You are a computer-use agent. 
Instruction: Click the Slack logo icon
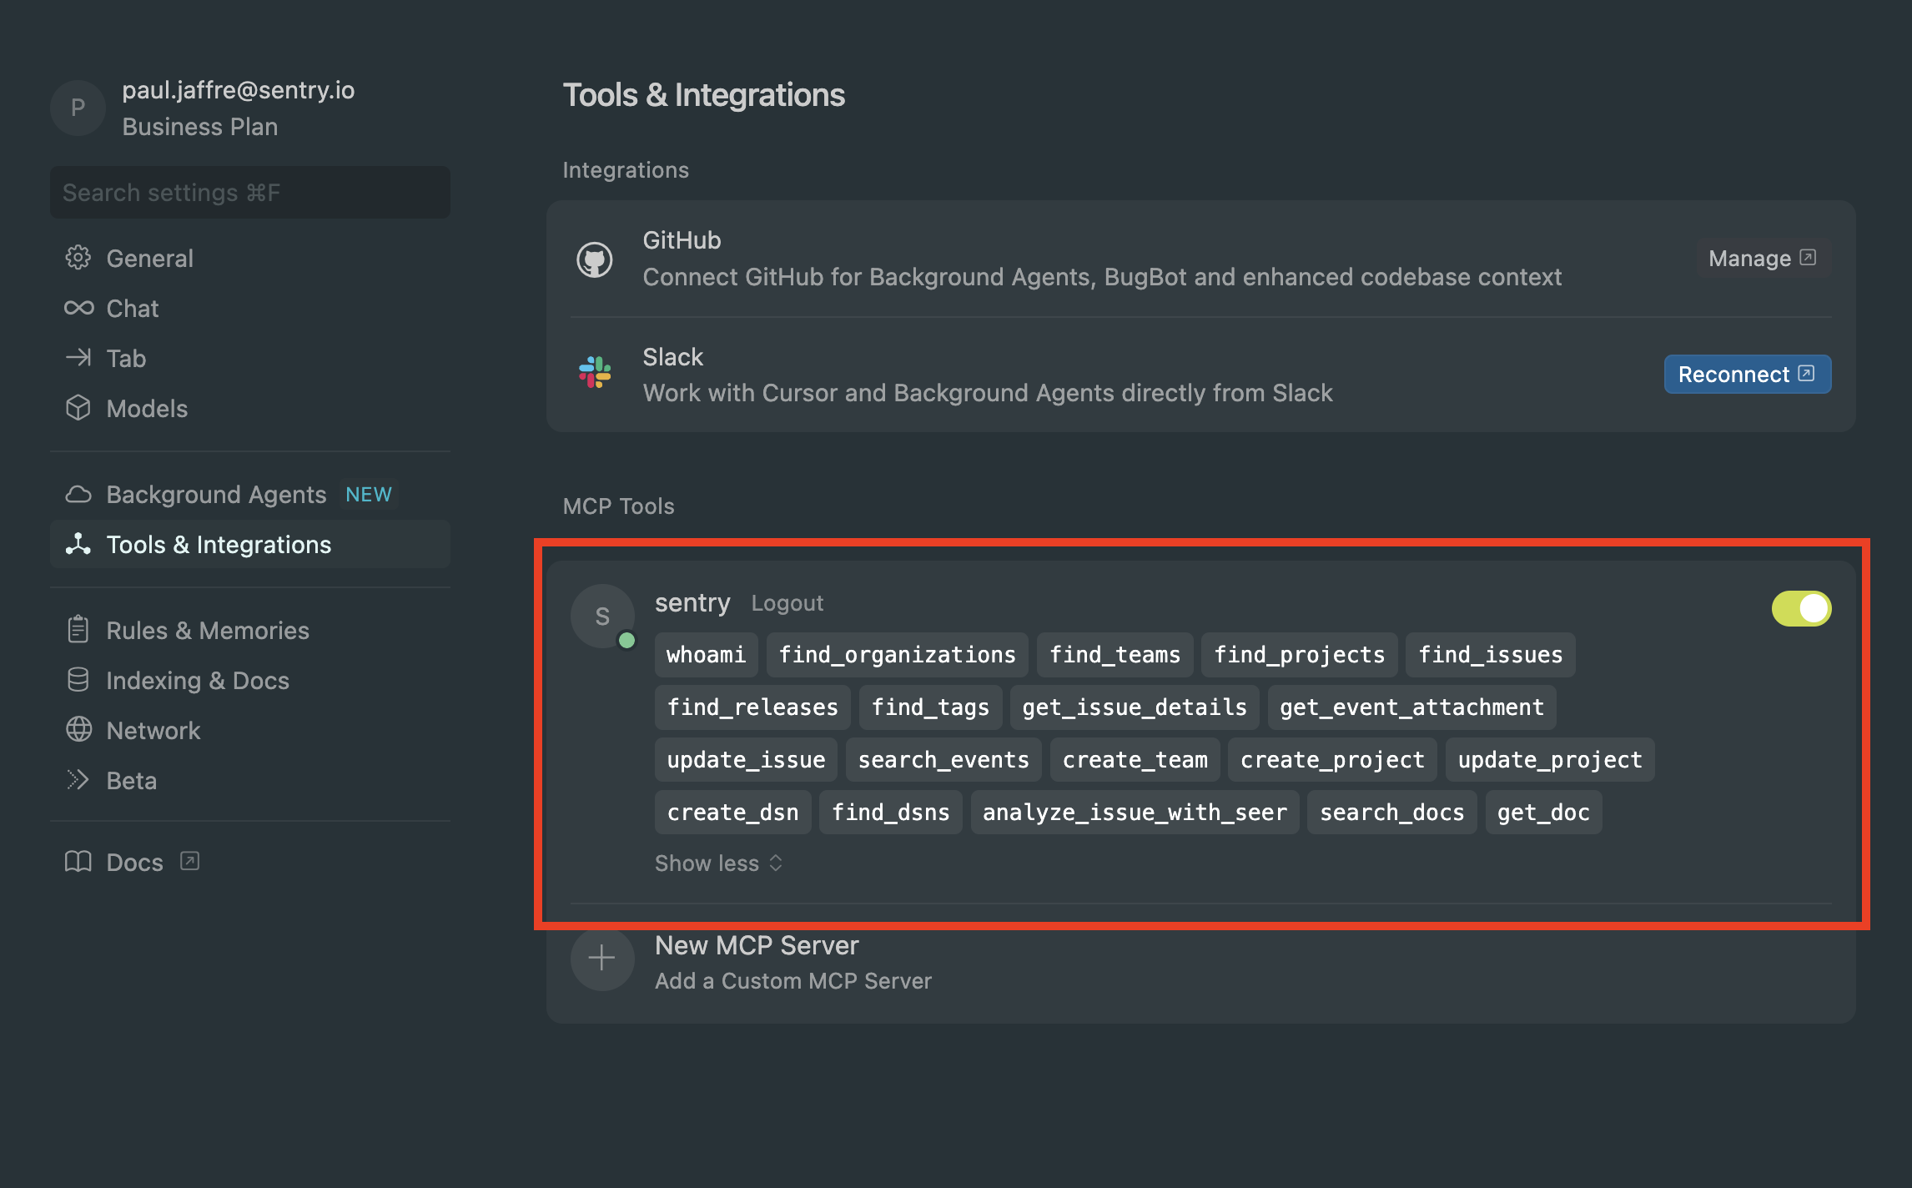tap(595, 372)
